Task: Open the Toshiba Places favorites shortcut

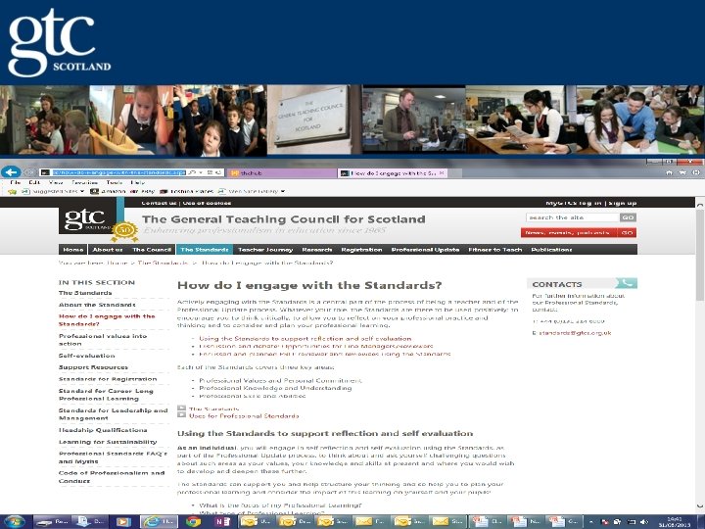Action: point(186,192)
